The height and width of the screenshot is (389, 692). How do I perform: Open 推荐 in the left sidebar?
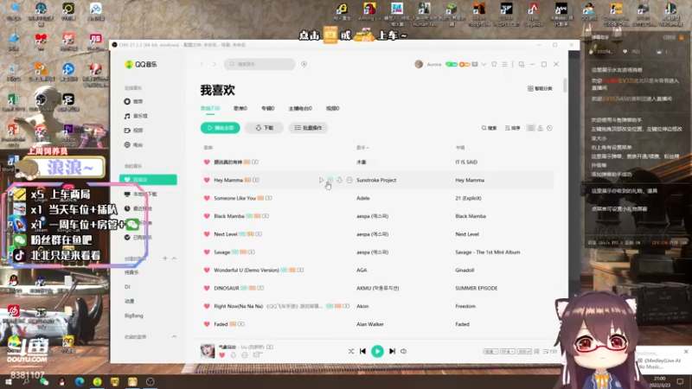pyautogui.click(x=134, y=101)
